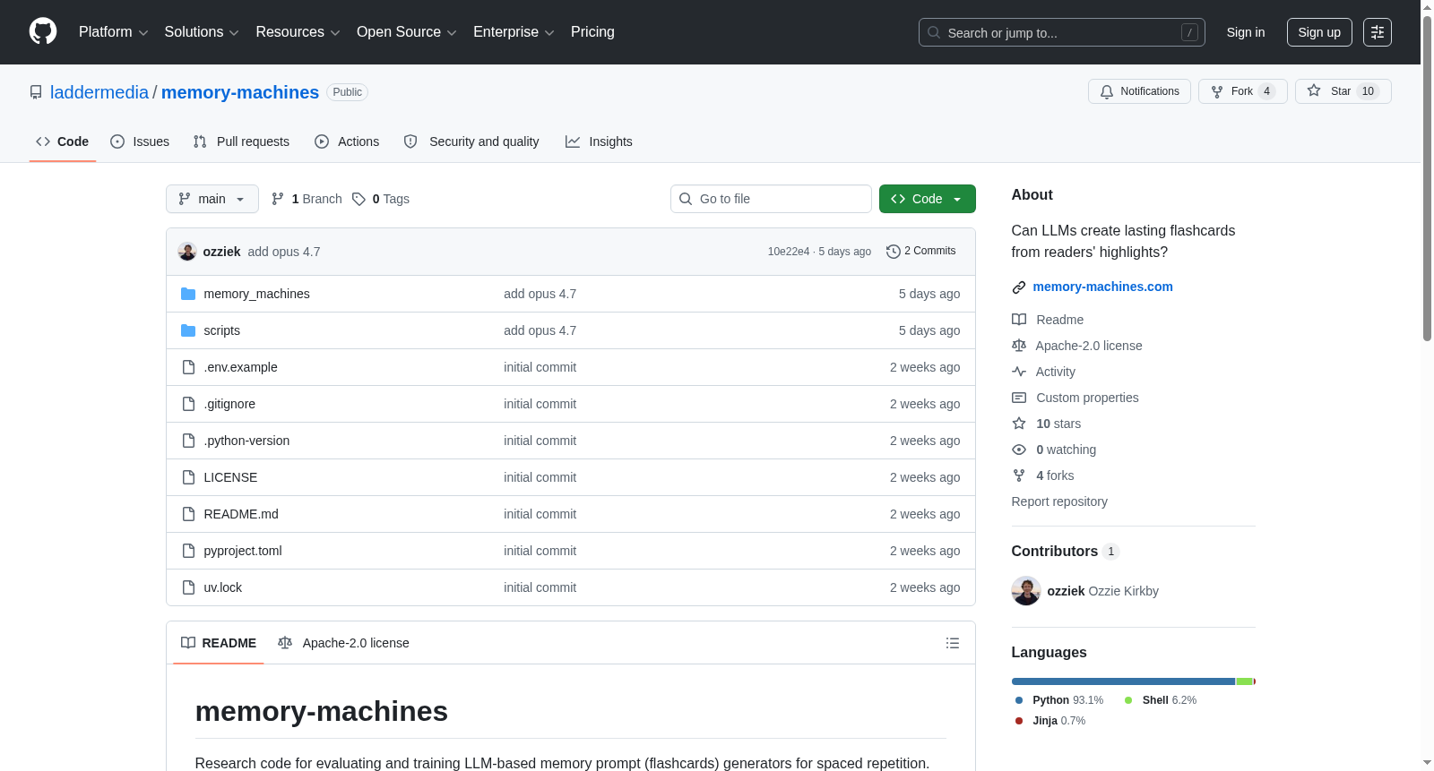Expand the Enterprise menu
This screenshot has width=1434, height=771.
(514, 31)
